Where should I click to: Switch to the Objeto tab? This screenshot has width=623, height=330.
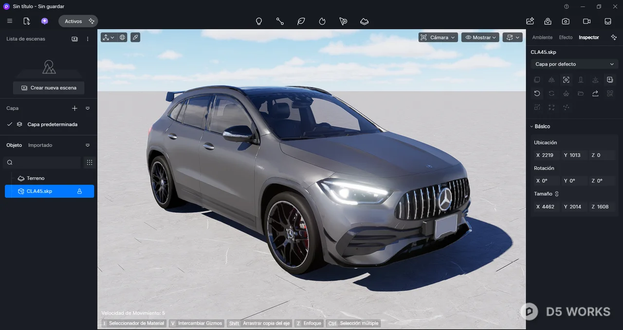tap(14, 145)
